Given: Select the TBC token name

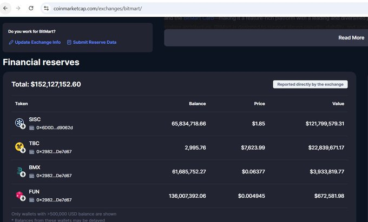Looking at the screenshot, I should click(34, 143).
